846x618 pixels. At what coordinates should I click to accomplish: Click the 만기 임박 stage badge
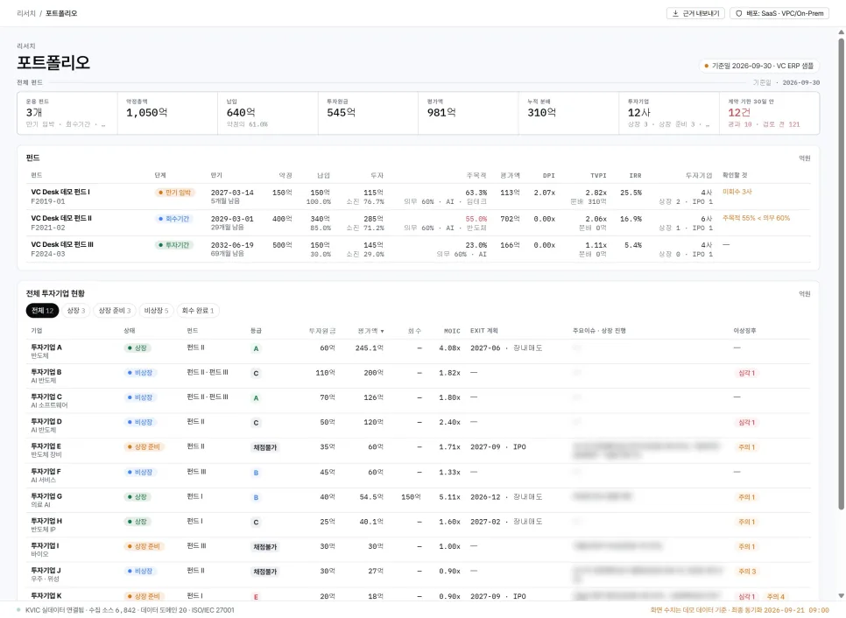(x=175, y=193)
